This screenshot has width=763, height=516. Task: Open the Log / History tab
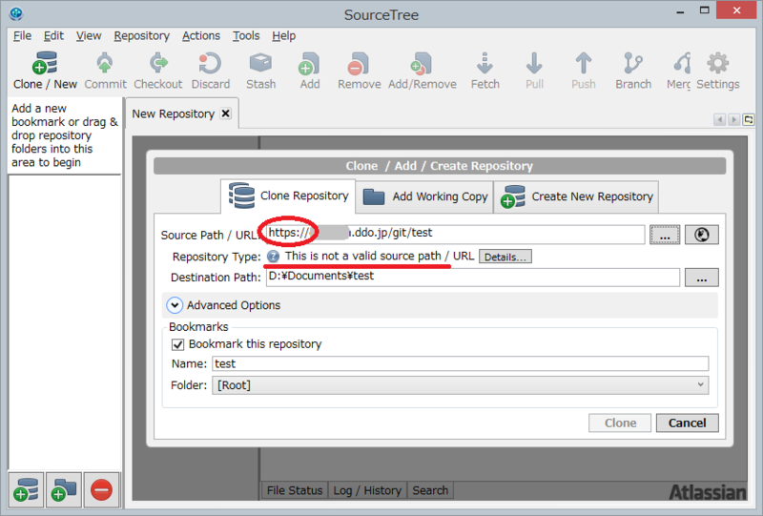(367, 490)
